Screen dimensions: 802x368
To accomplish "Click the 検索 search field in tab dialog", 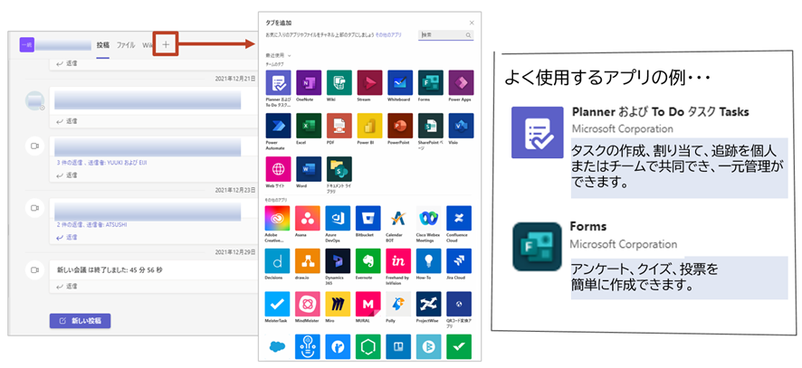I will click(x=446, y=35).
